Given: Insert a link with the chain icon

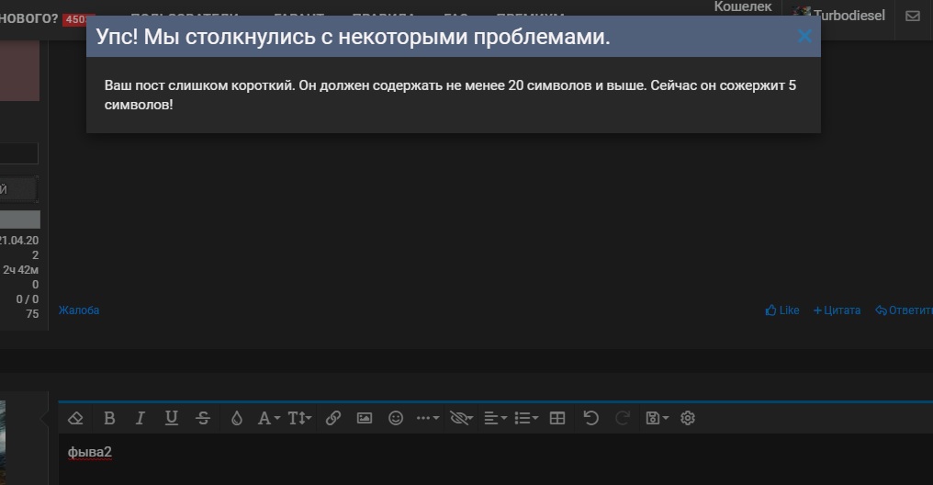Looking at the screenshot, I should 333,418.
